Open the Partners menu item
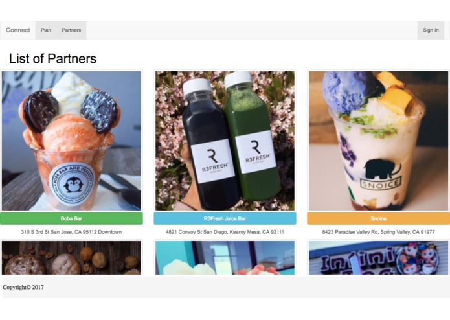This screenshot has height=320, width=450. 71,30
